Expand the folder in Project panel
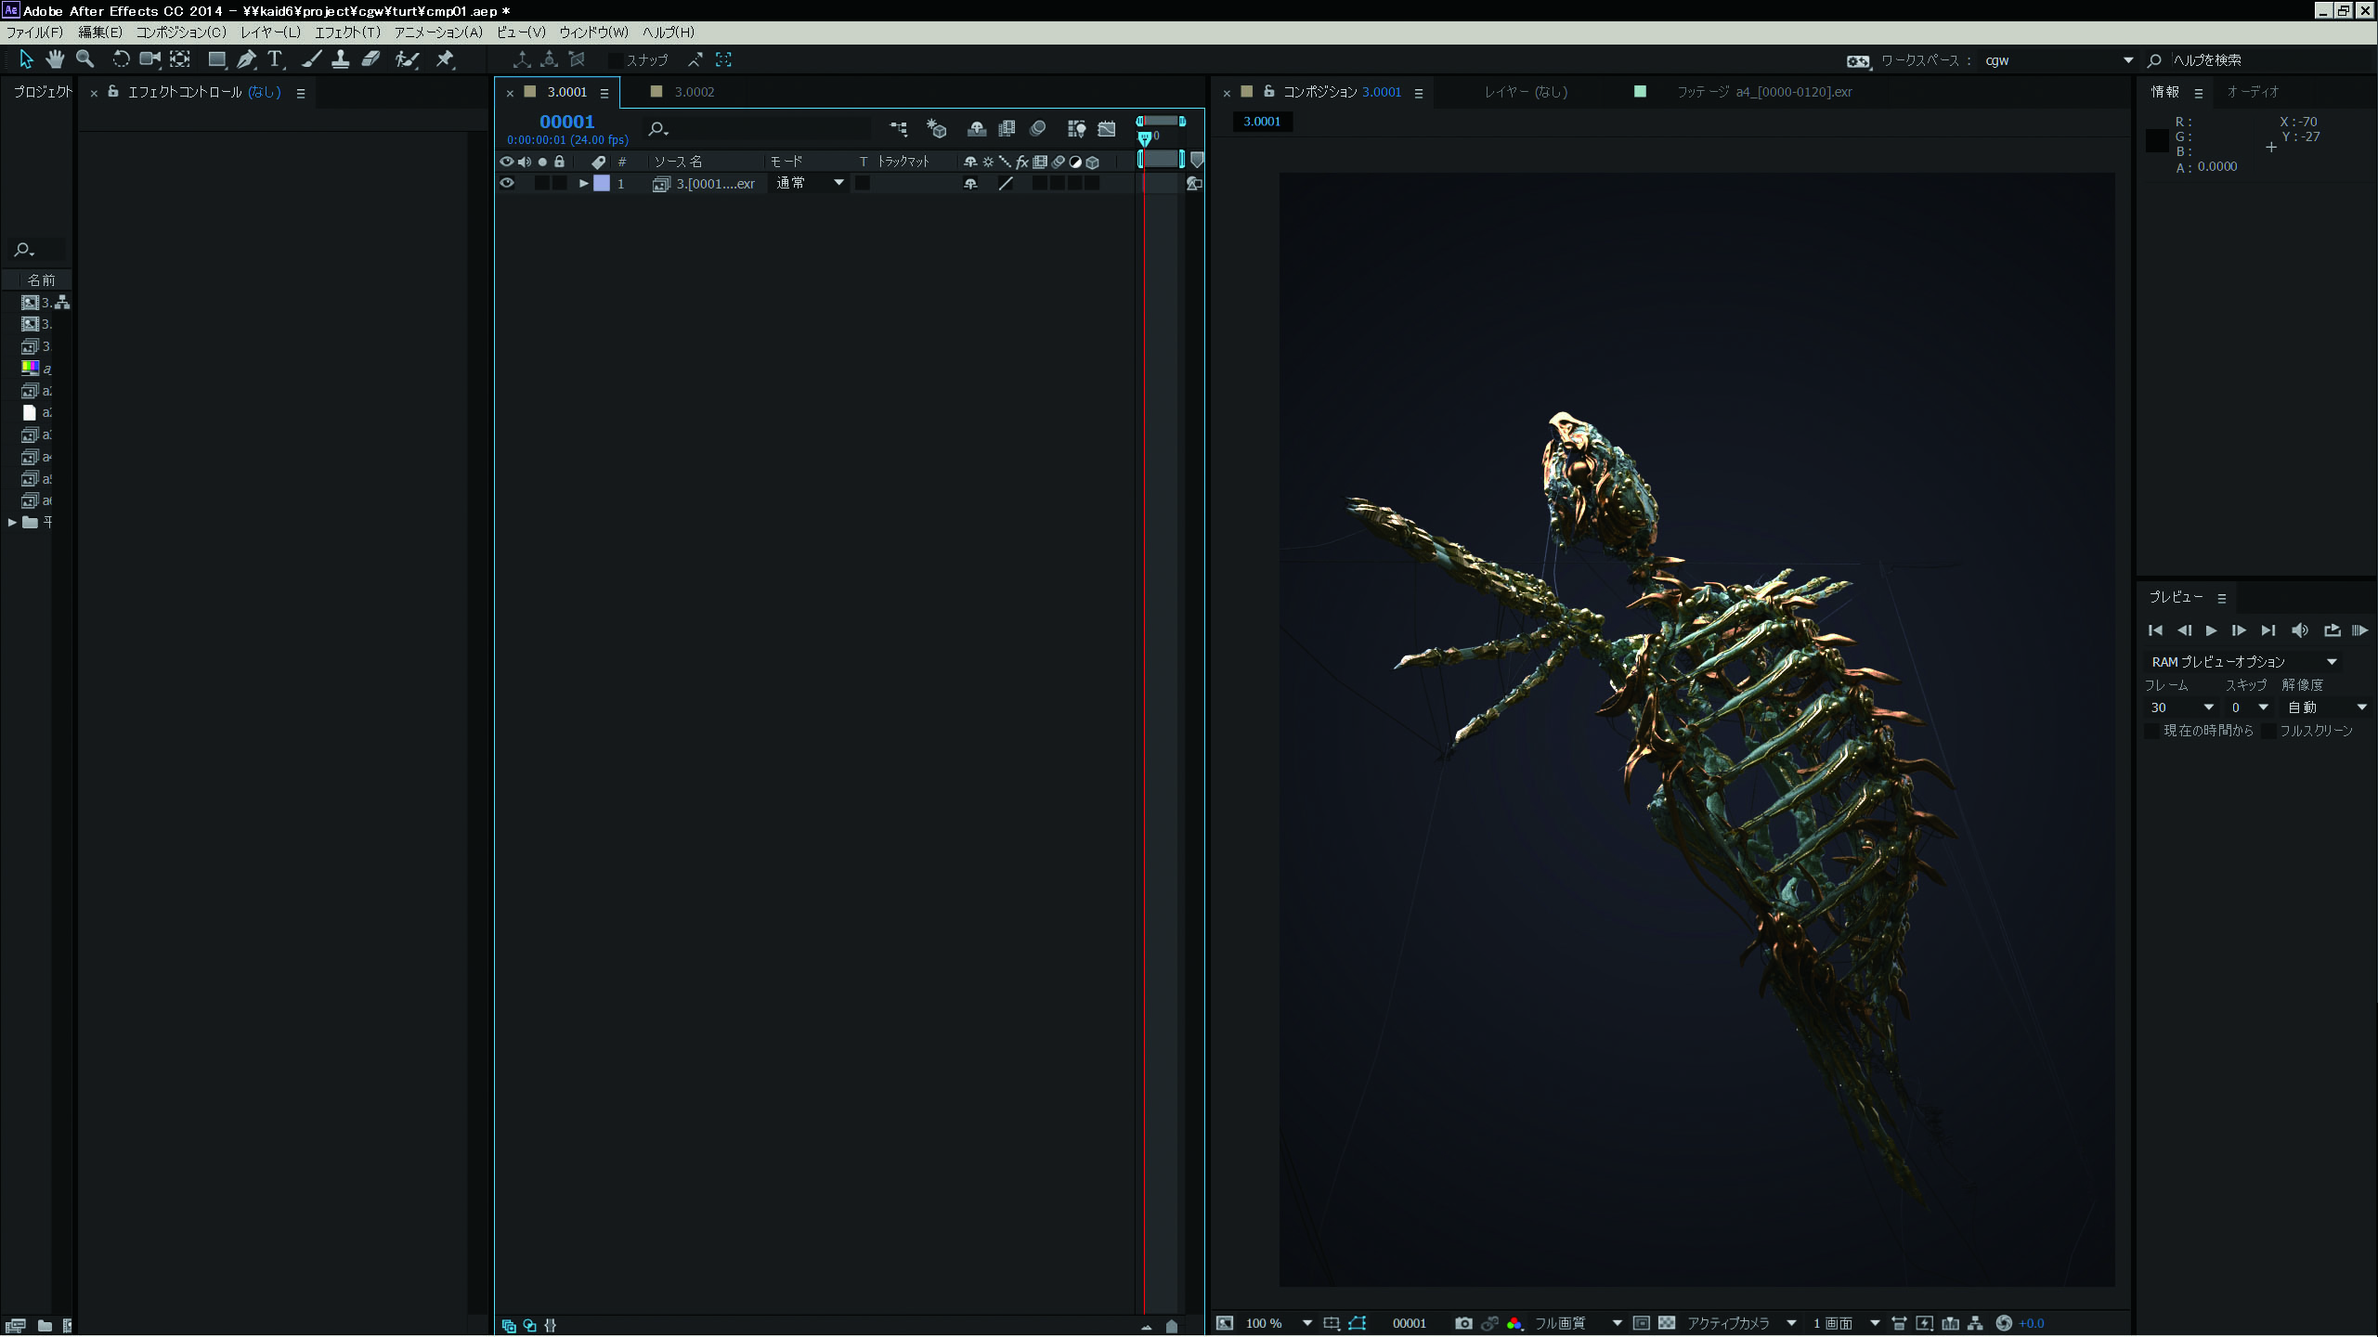Image resolution: width=2378 pixels, height=1337 pixels. pos(12,523)
